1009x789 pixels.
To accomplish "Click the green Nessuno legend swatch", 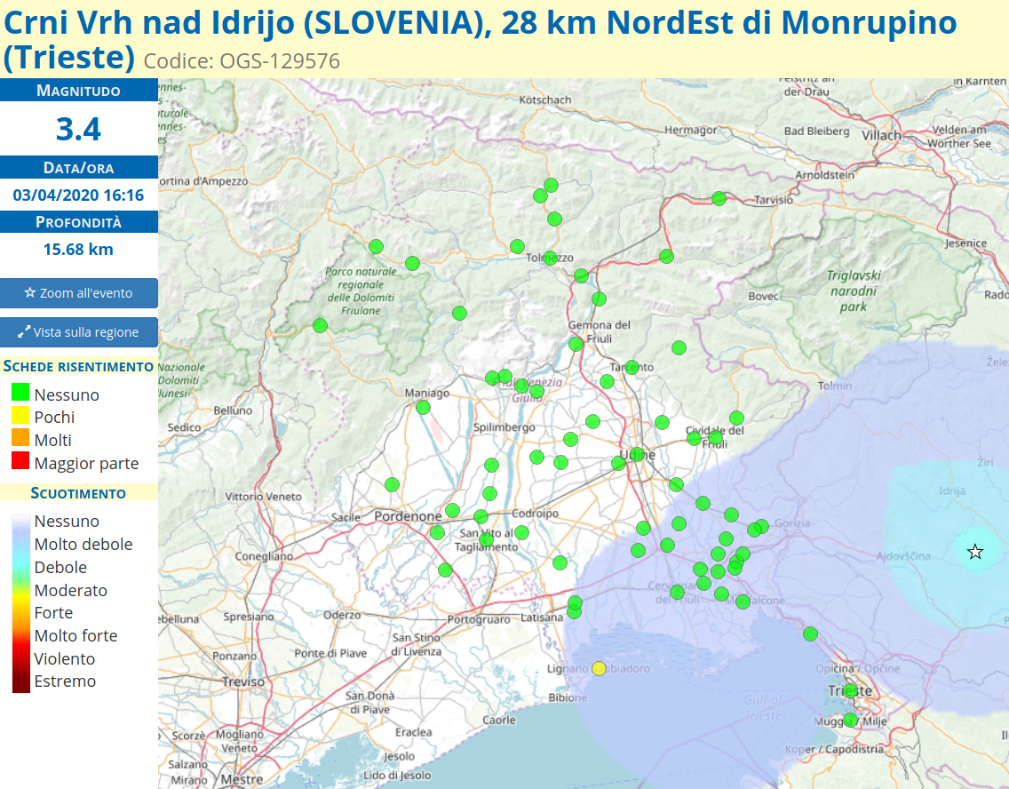I will click(20, 394).
